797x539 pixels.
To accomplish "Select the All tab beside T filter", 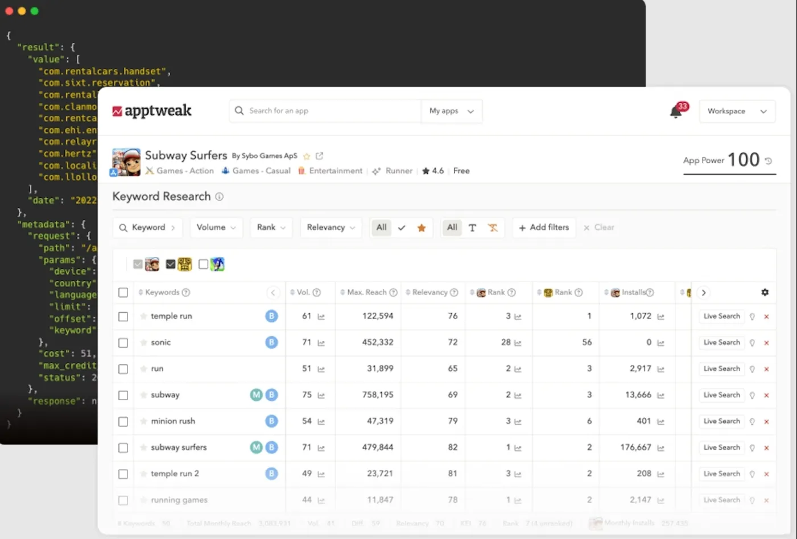I will (x=452, y=227).
